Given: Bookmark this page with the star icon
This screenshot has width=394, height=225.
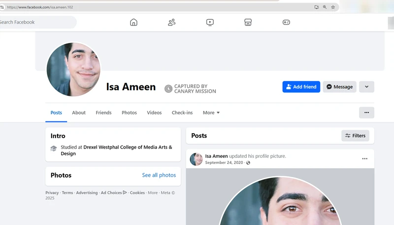Looking at the screenshot, I should [333, 7].
